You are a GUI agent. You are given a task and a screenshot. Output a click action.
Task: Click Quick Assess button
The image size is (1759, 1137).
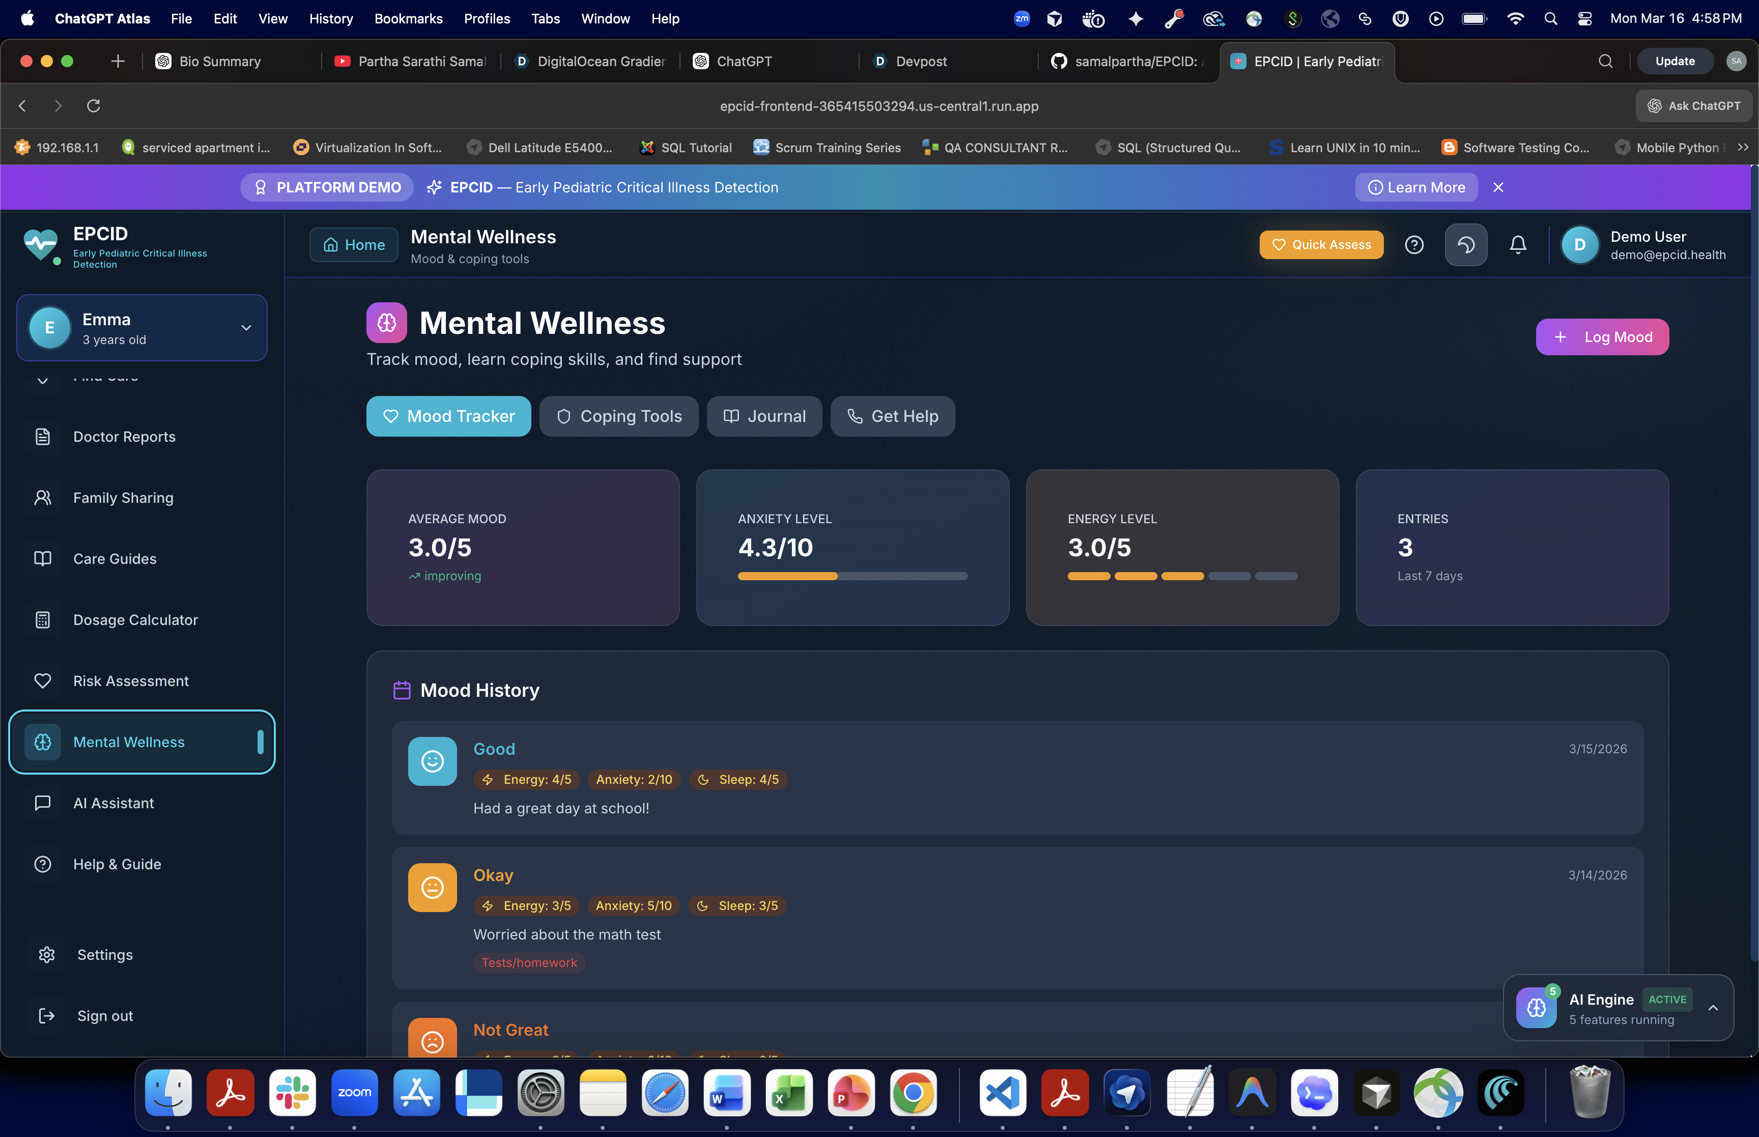pyautogui.click(x=1321, y=244)
